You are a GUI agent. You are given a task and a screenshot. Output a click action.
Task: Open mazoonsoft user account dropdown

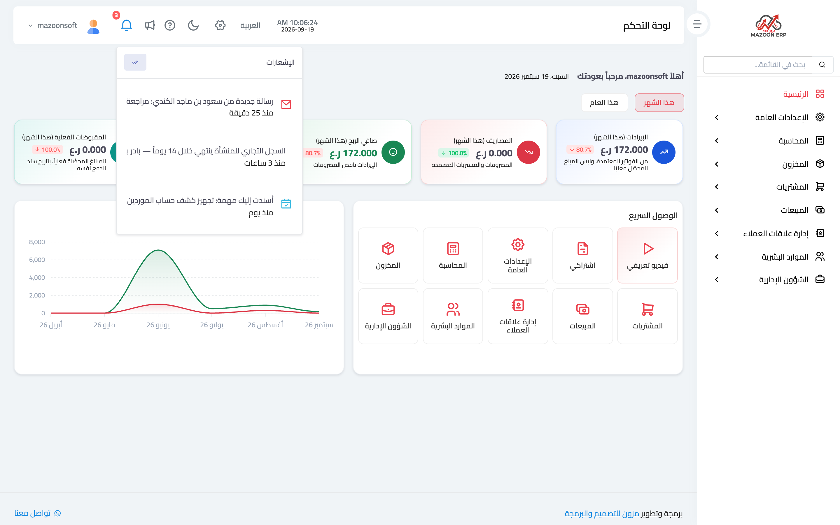[x=64, y=25]
